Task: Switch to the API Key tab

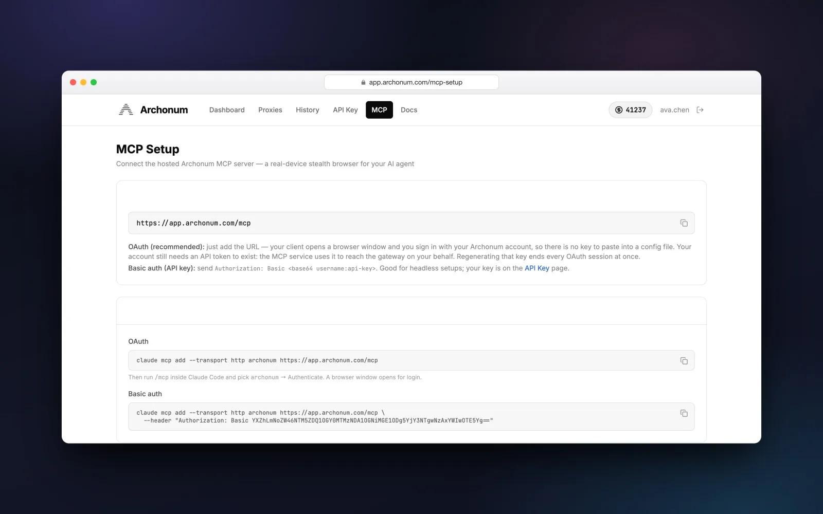Action: pos(345,110)
